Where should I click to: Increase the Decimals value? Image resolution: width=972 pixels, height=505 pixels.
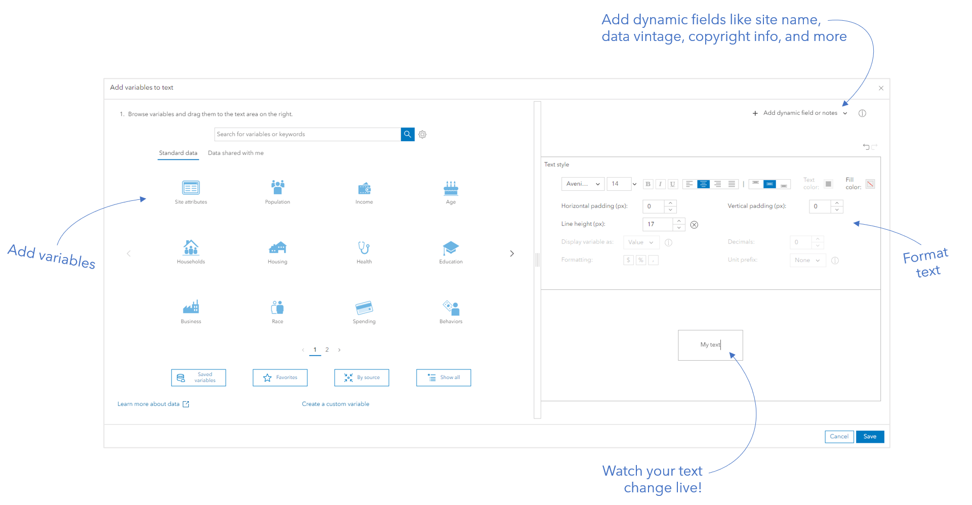click(818, 239)
